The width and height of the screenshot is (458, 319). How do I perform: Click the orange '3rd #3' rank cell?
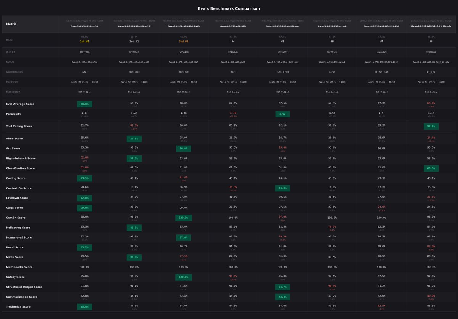(x=184, y=41)
